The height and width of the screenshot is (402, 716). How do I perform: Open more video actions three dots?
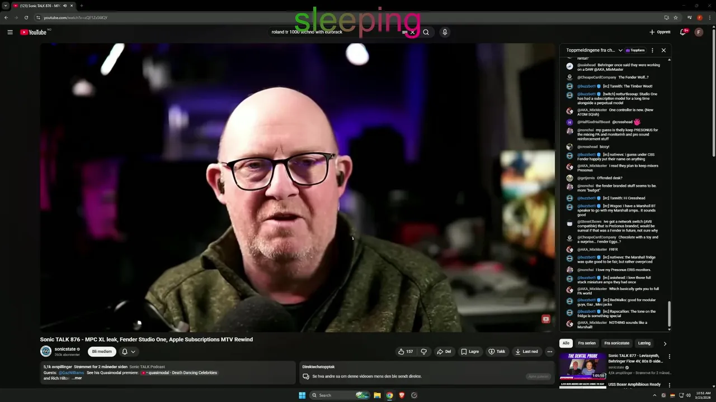(x=550, y=351)
